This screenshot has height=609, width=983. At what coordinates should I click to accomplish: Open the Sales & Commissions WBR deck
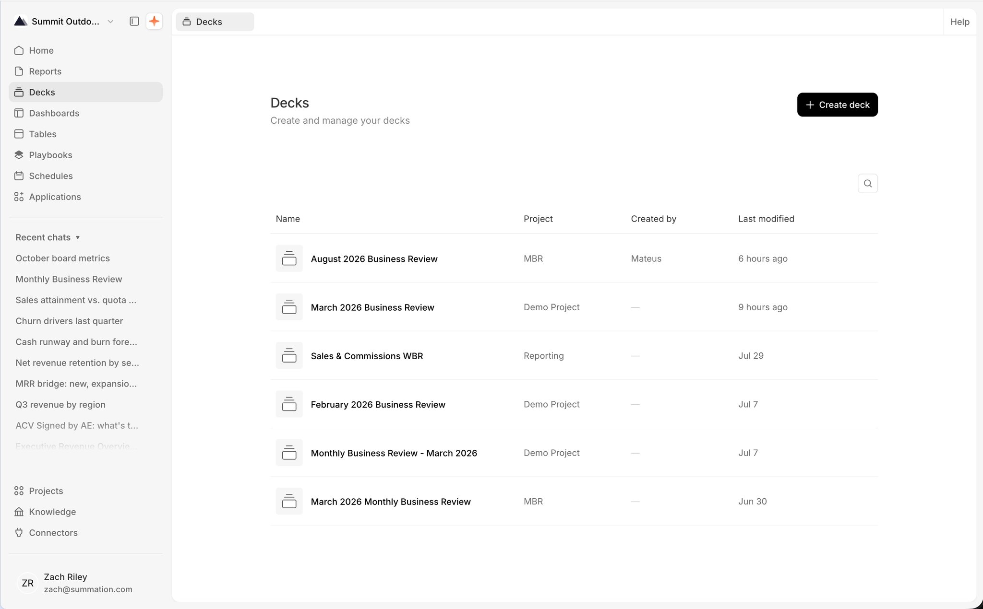pos(367,356)
